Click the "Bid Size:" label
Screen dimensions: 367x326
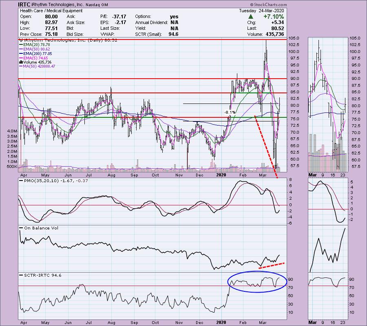(75, 34)
